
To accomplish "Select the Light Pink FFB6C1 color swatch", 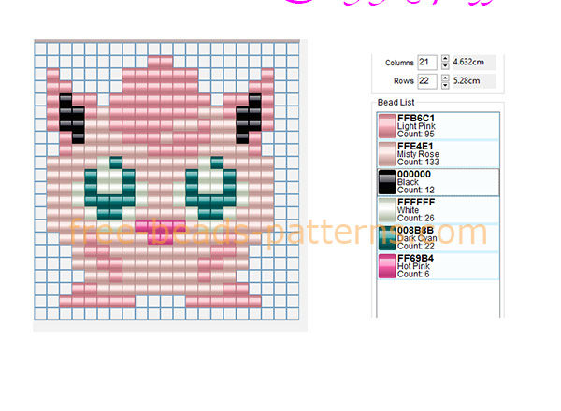I will tap(387, 126).
